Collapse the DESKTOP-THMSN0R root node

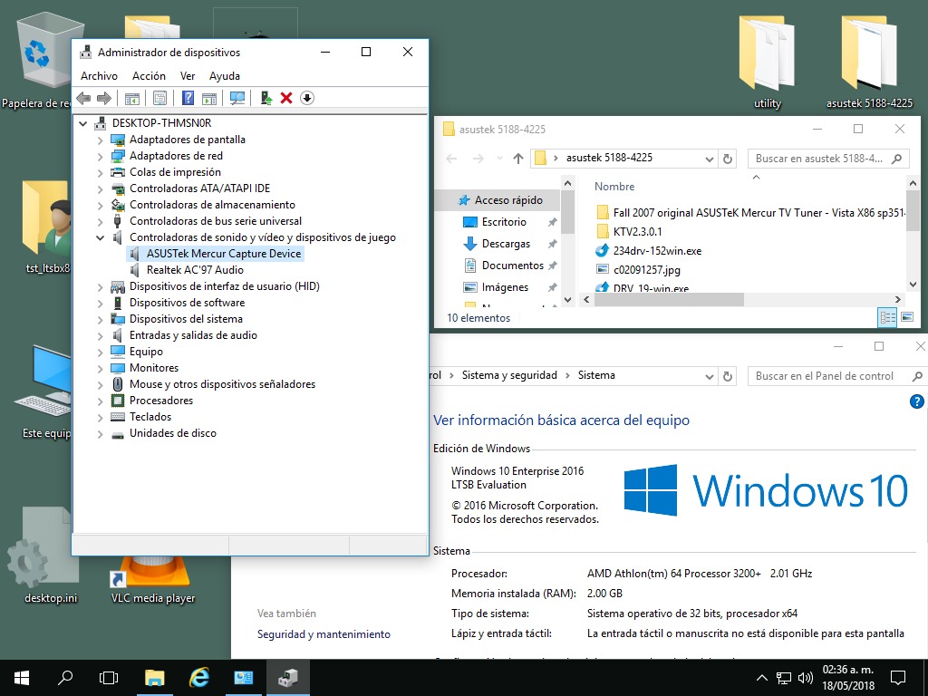point(82,123)
